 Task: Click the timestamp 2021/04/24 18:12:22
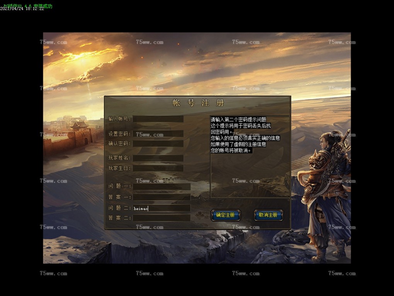coord(22,9)
